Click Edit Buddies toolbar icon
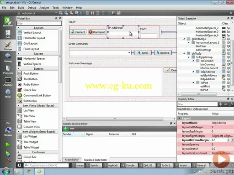The height and width of the screenshot is (175, 234). click(71, 13)
